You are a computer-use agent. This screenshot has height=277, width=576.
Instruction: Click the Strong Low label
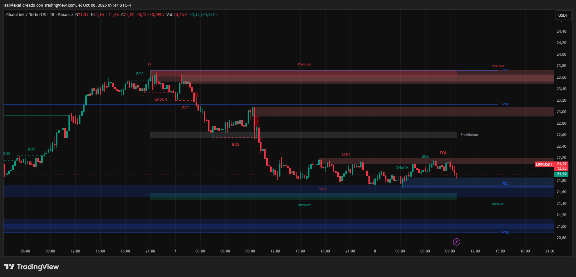coord(498,204)
